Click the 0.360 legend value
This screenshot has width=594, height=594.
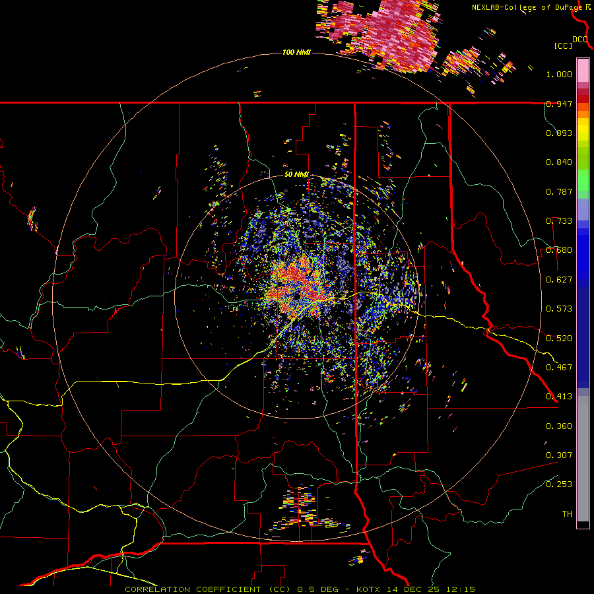pos(559,426)
